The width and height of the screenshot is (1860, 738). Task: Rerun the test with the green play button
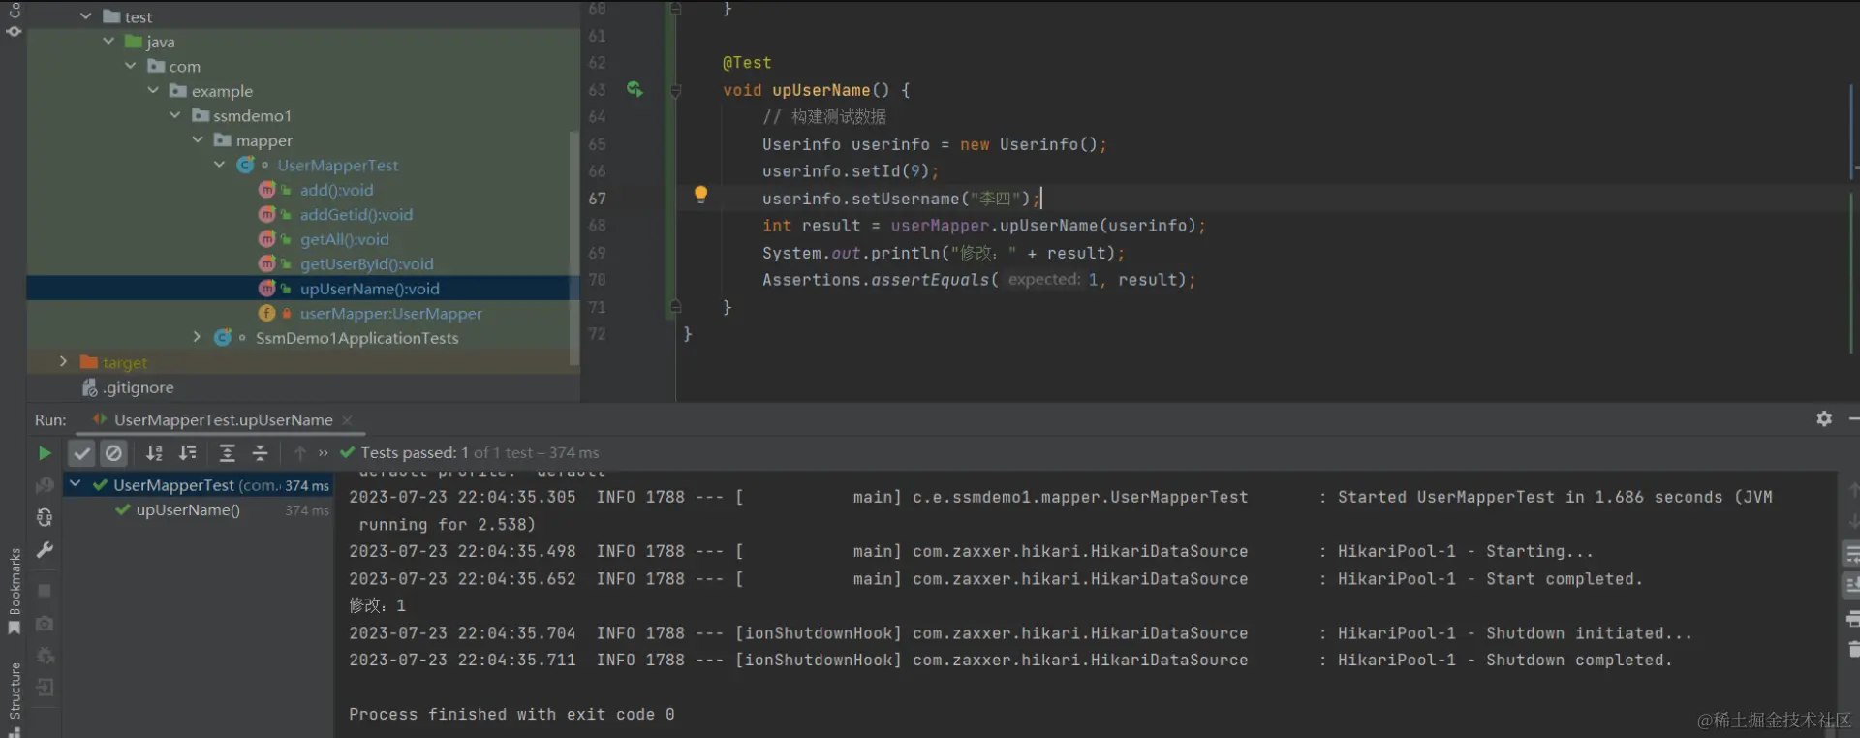coord(45,453)
